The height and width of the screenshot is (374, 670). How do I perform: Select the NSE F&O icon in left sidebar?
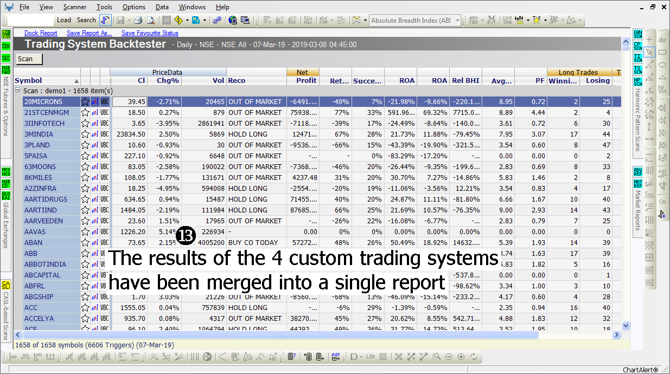coord(6,70)
